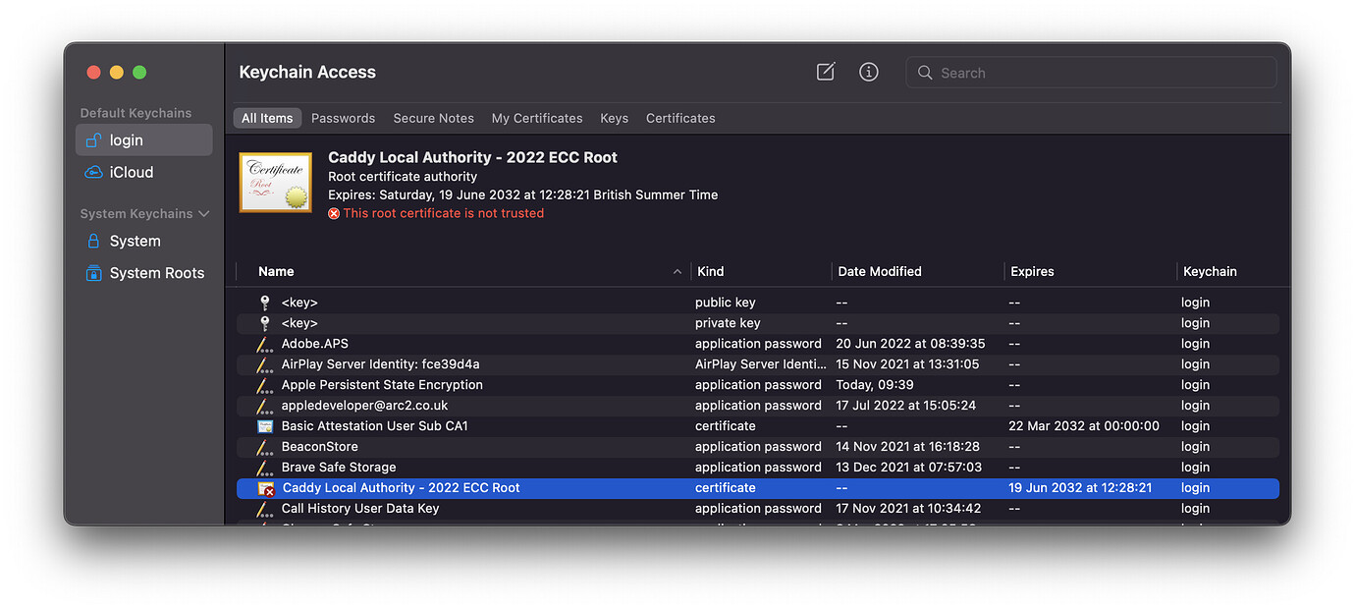Click the System Roots cabinet icon
Image resolution: width=1355 pixels, height=609 pixels.
(x=93, y=273)
